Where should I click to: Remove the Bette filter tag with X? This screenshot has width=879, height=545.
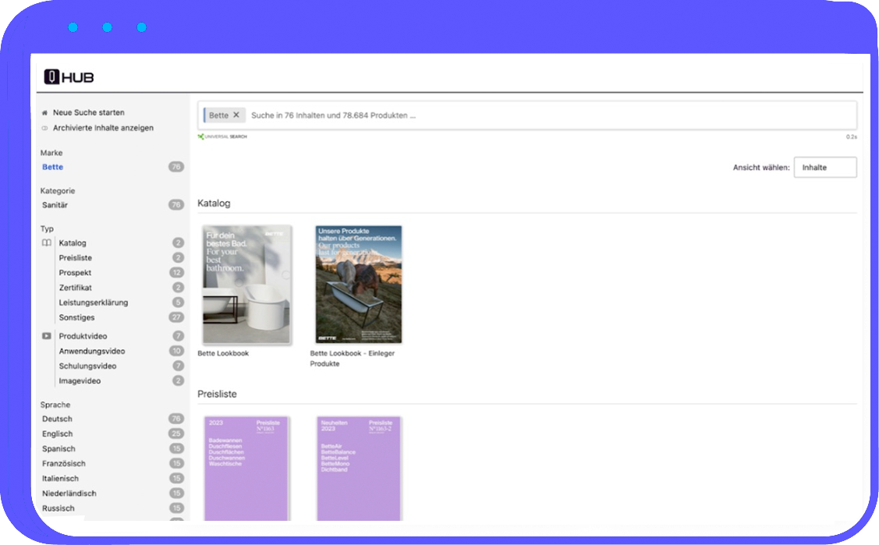click(x=236, y=115)
